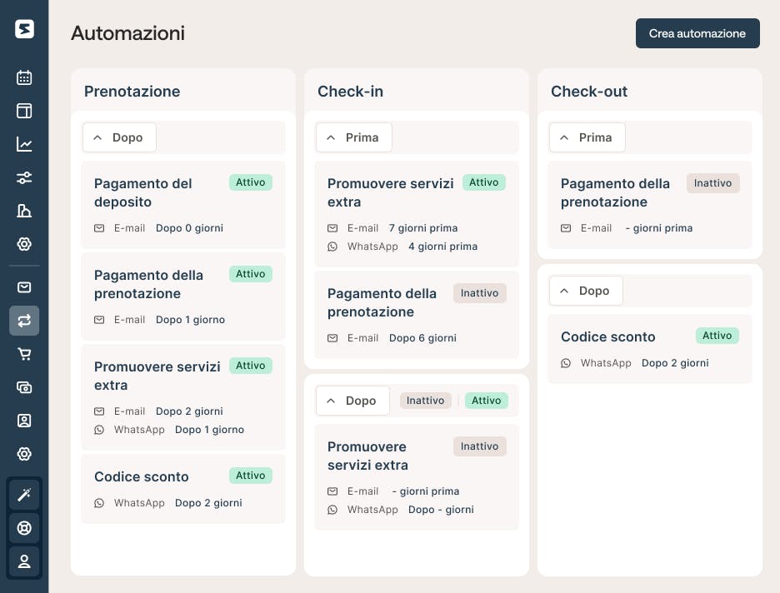Open the upper settings gear icon
780x593 pixels.
tap(24, 244)
